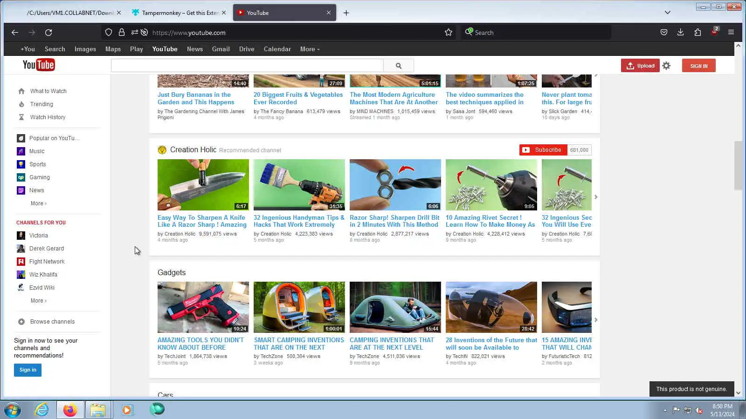Open Calendar in the Google bar
Viewport: 746px width, 419px height.
[277, 49]
